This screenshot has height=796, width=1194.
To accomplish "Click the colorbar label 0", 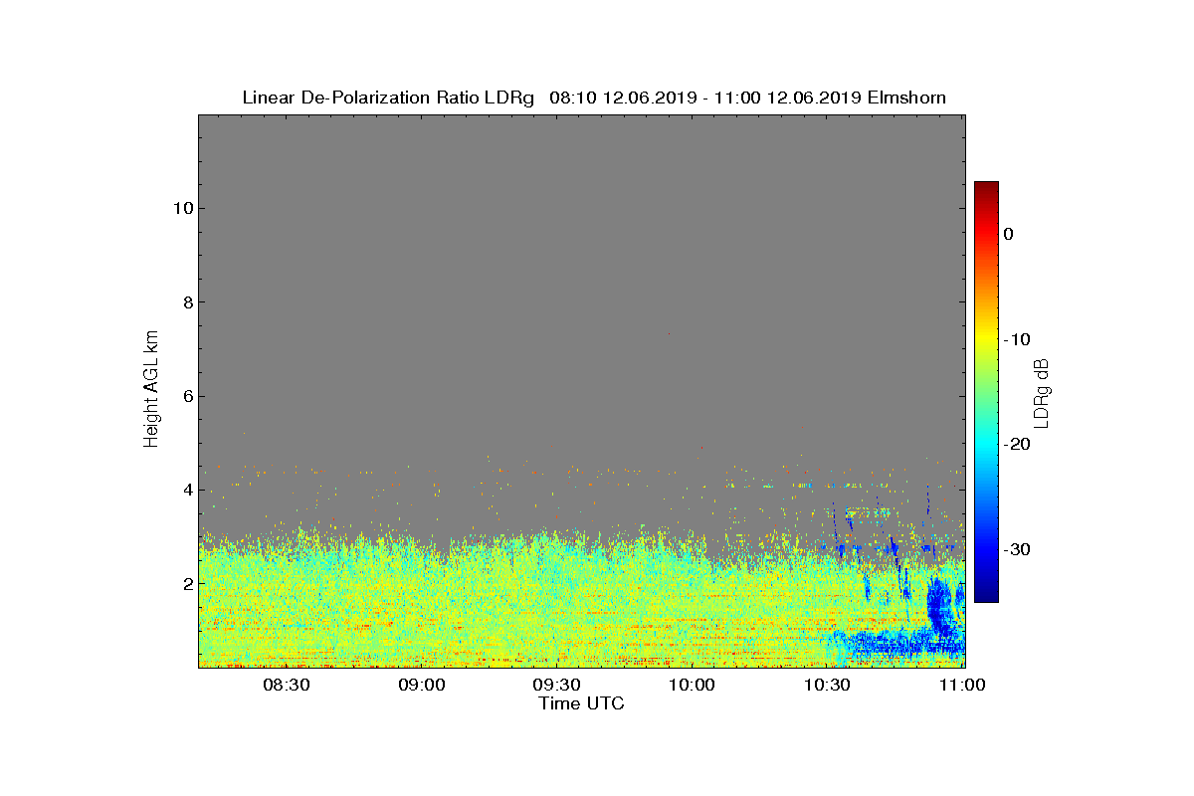I will coord(1008,234).
